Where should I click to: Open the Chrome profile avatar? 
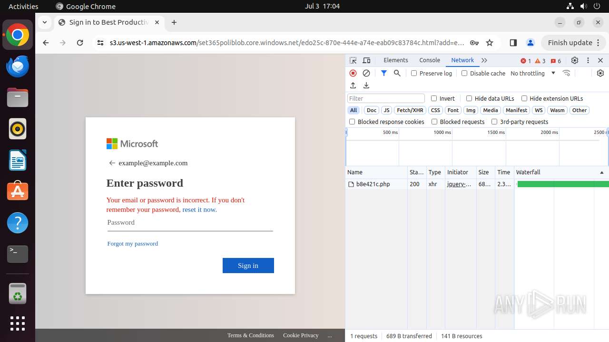(530, 43)
